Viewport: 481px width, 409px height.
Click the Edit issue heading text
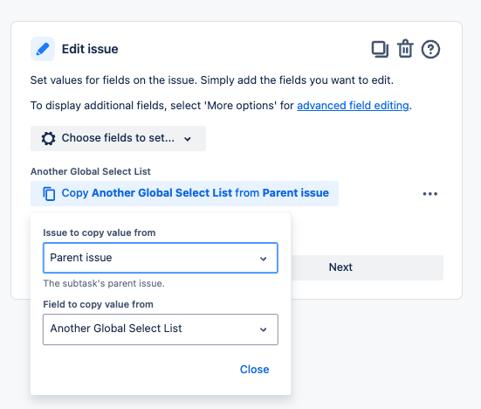pyautogui.click(x=90, y=49)
